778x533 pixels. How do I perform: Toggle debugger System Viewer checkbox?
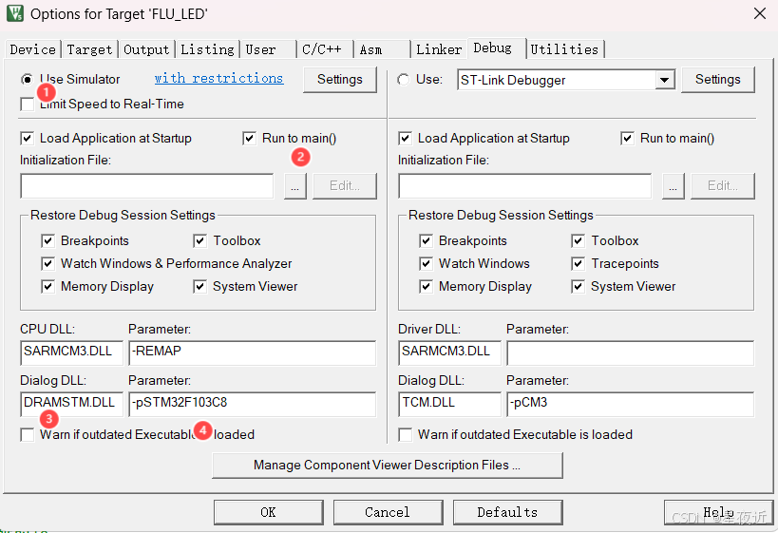[579, 286]
